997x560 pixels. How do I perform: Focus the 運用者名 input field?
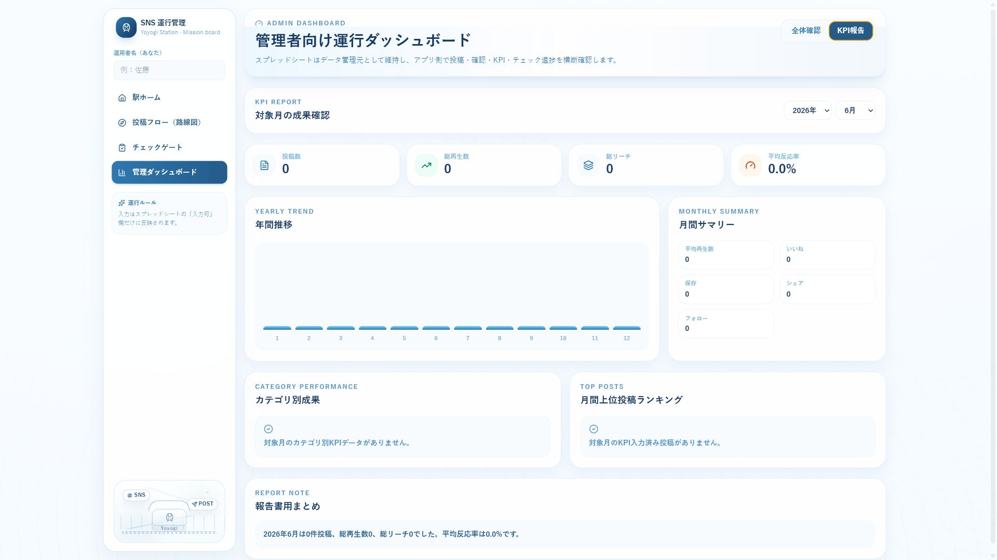pyautogui.click(x=169, y=70)
